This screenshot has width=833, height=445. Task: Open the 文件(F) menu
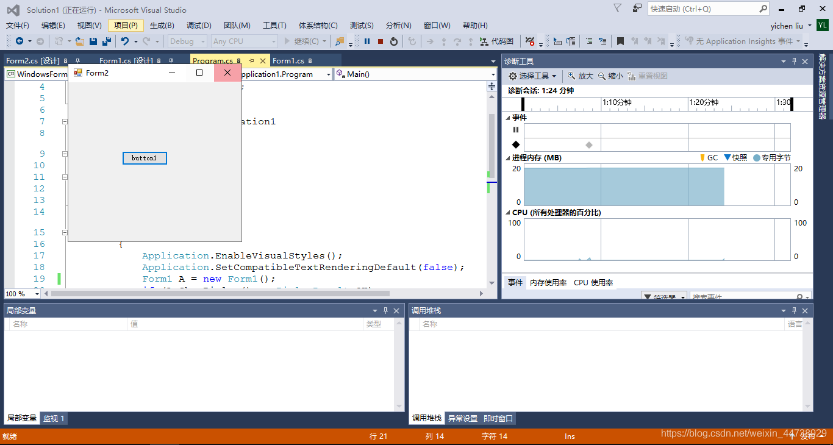[18, 25]
